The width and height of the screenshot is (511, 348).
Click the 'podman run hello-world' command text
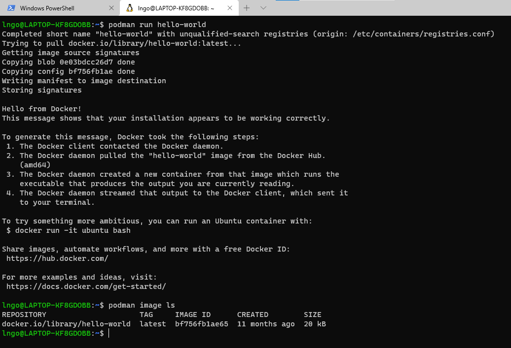[x=157, y=25]
